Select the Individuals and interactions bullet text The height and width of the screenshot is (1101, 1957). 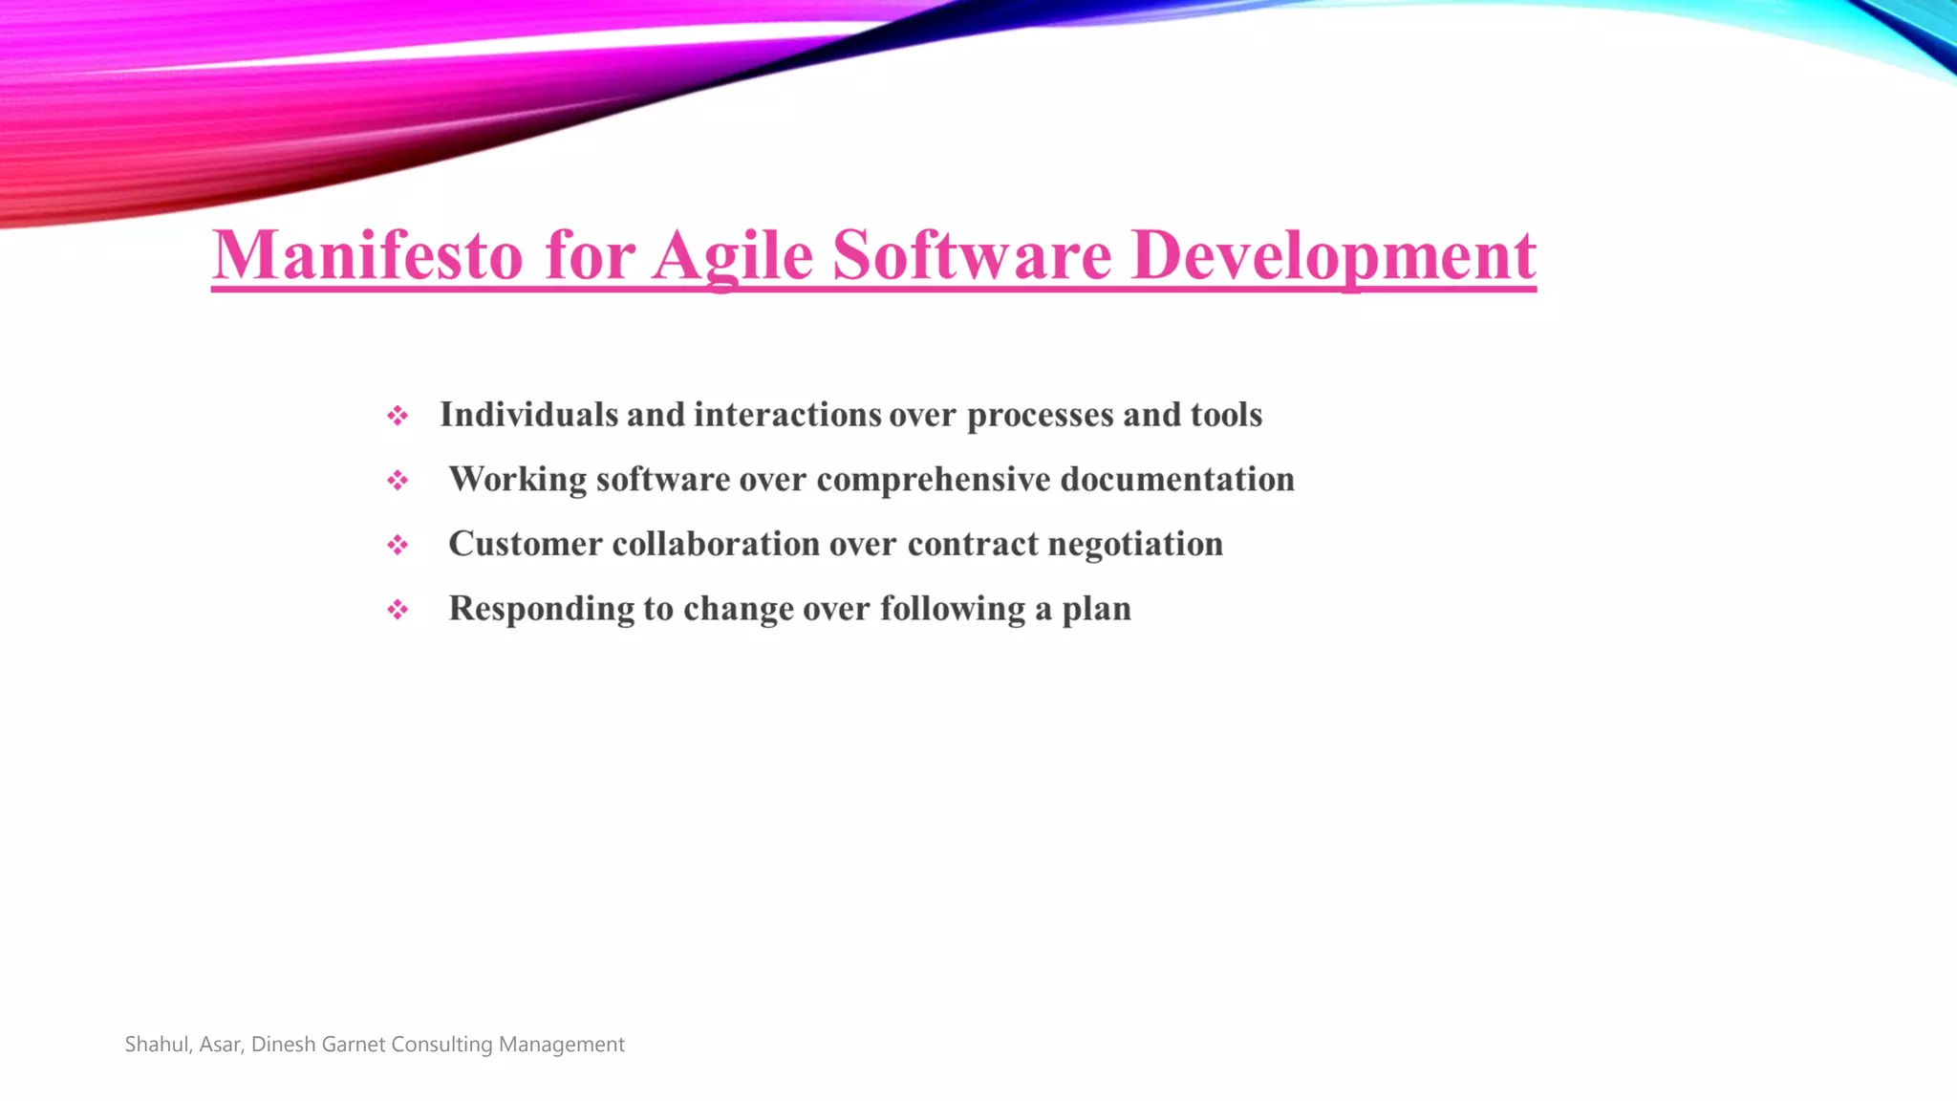850,415
